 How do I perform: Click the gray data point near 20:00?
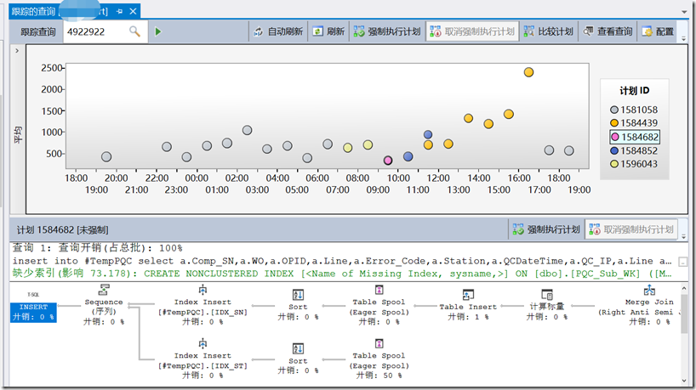click(106, 156)
